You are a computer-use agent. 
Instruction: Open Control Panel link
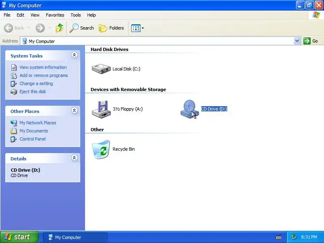point(32,139)
